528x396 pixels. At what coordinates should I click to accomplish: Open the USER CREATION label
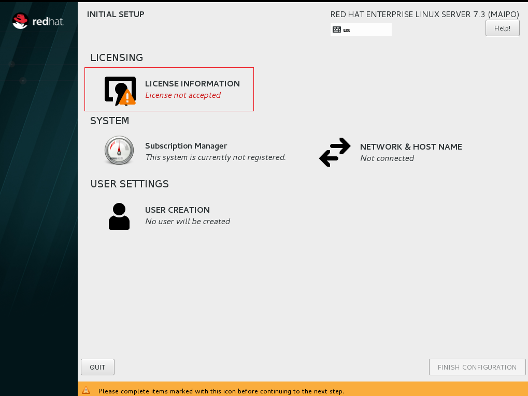click(177, 210)
